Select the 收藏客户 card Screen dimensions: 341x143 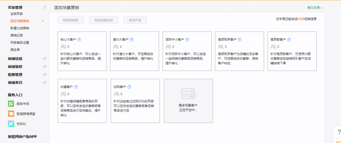[82, 101]
